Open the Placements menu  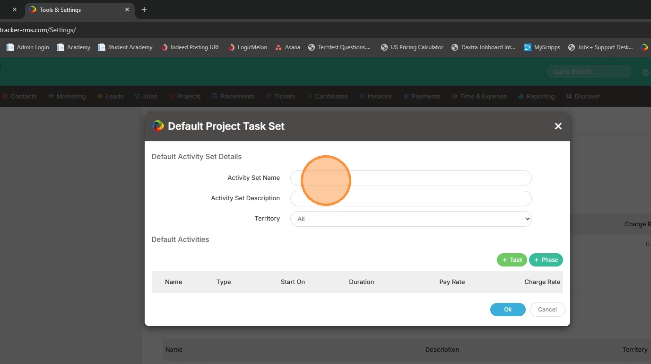[x=233, y=96]
